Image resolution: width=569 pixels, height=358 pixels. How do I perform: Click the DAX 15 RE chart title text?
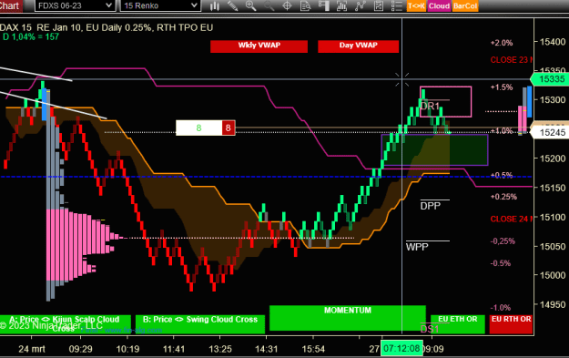(x=107, y=27)
